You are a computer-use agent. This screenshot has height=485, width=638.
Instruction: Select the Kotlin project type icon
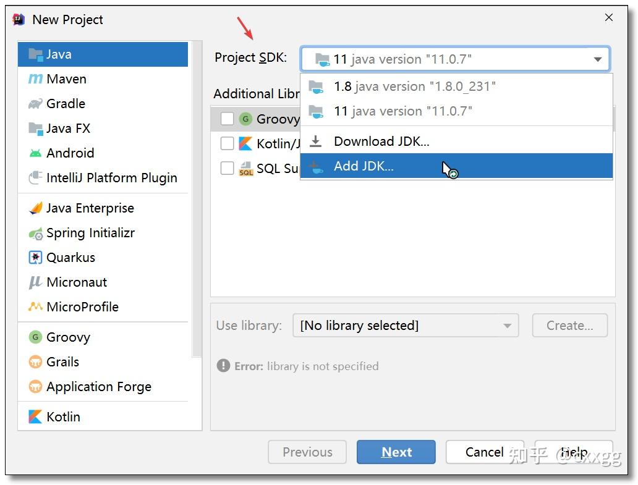click(36, 417)
